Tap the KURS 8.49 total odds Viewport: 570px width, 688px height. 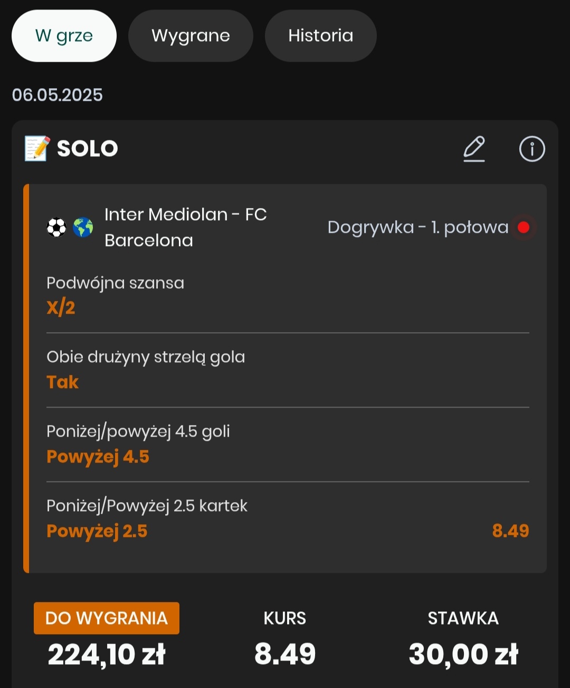coord(285,654)
